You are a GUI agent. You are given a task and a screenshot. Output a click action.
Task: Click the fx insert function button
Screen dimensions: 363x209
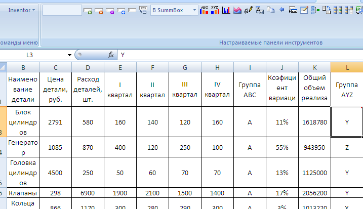coord(111,55)
